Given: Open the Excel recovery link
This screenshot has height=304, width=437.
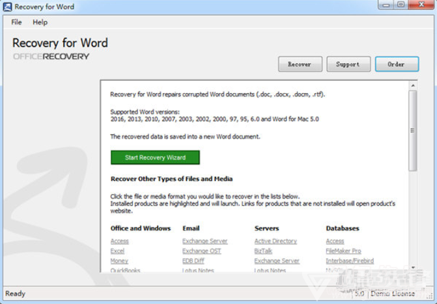Looking at the screenshot, I should 117,251.
